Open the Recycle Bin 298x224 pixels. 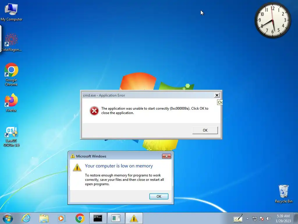tap(283, 194)
